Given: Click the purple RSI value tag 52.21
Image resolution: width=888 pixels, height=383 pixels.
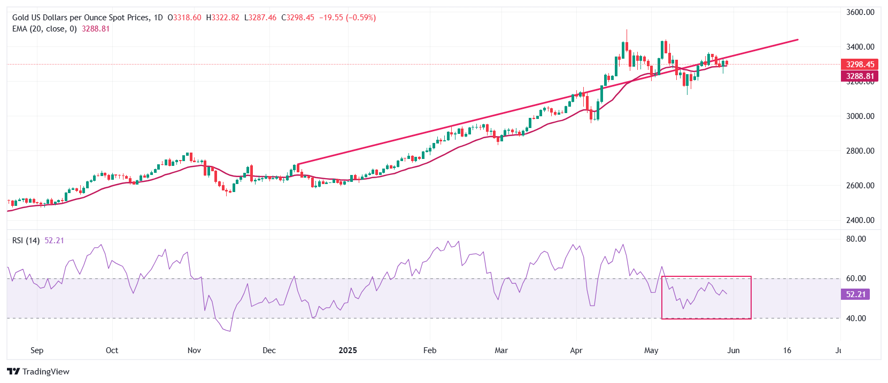Looking at the screenshot, I should pyautogui.click(x=855, y=294).
